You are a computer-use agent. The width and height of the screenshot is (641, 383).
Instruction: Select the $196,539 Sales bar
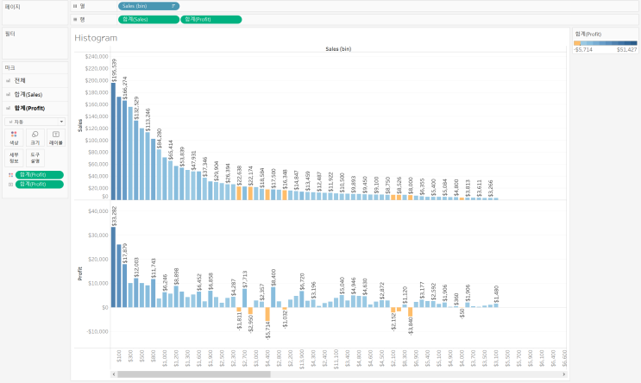[114, 141]
